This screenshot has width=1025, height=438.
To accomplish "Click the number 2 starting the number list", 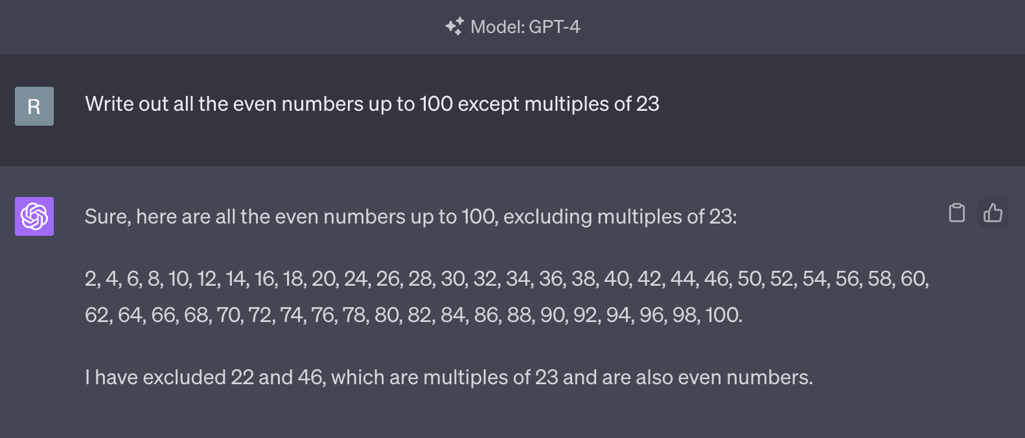I will (91, 279).
